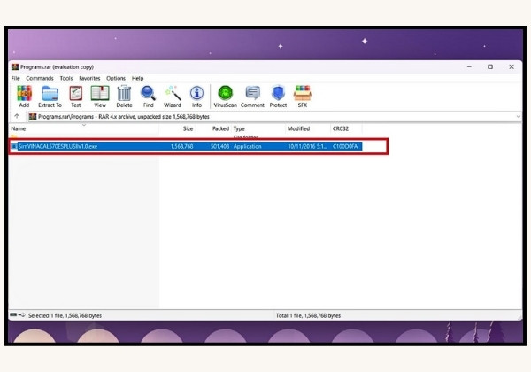Click the Application type cell
Viewport: 531px width, 372px height.
pos(247,146)
